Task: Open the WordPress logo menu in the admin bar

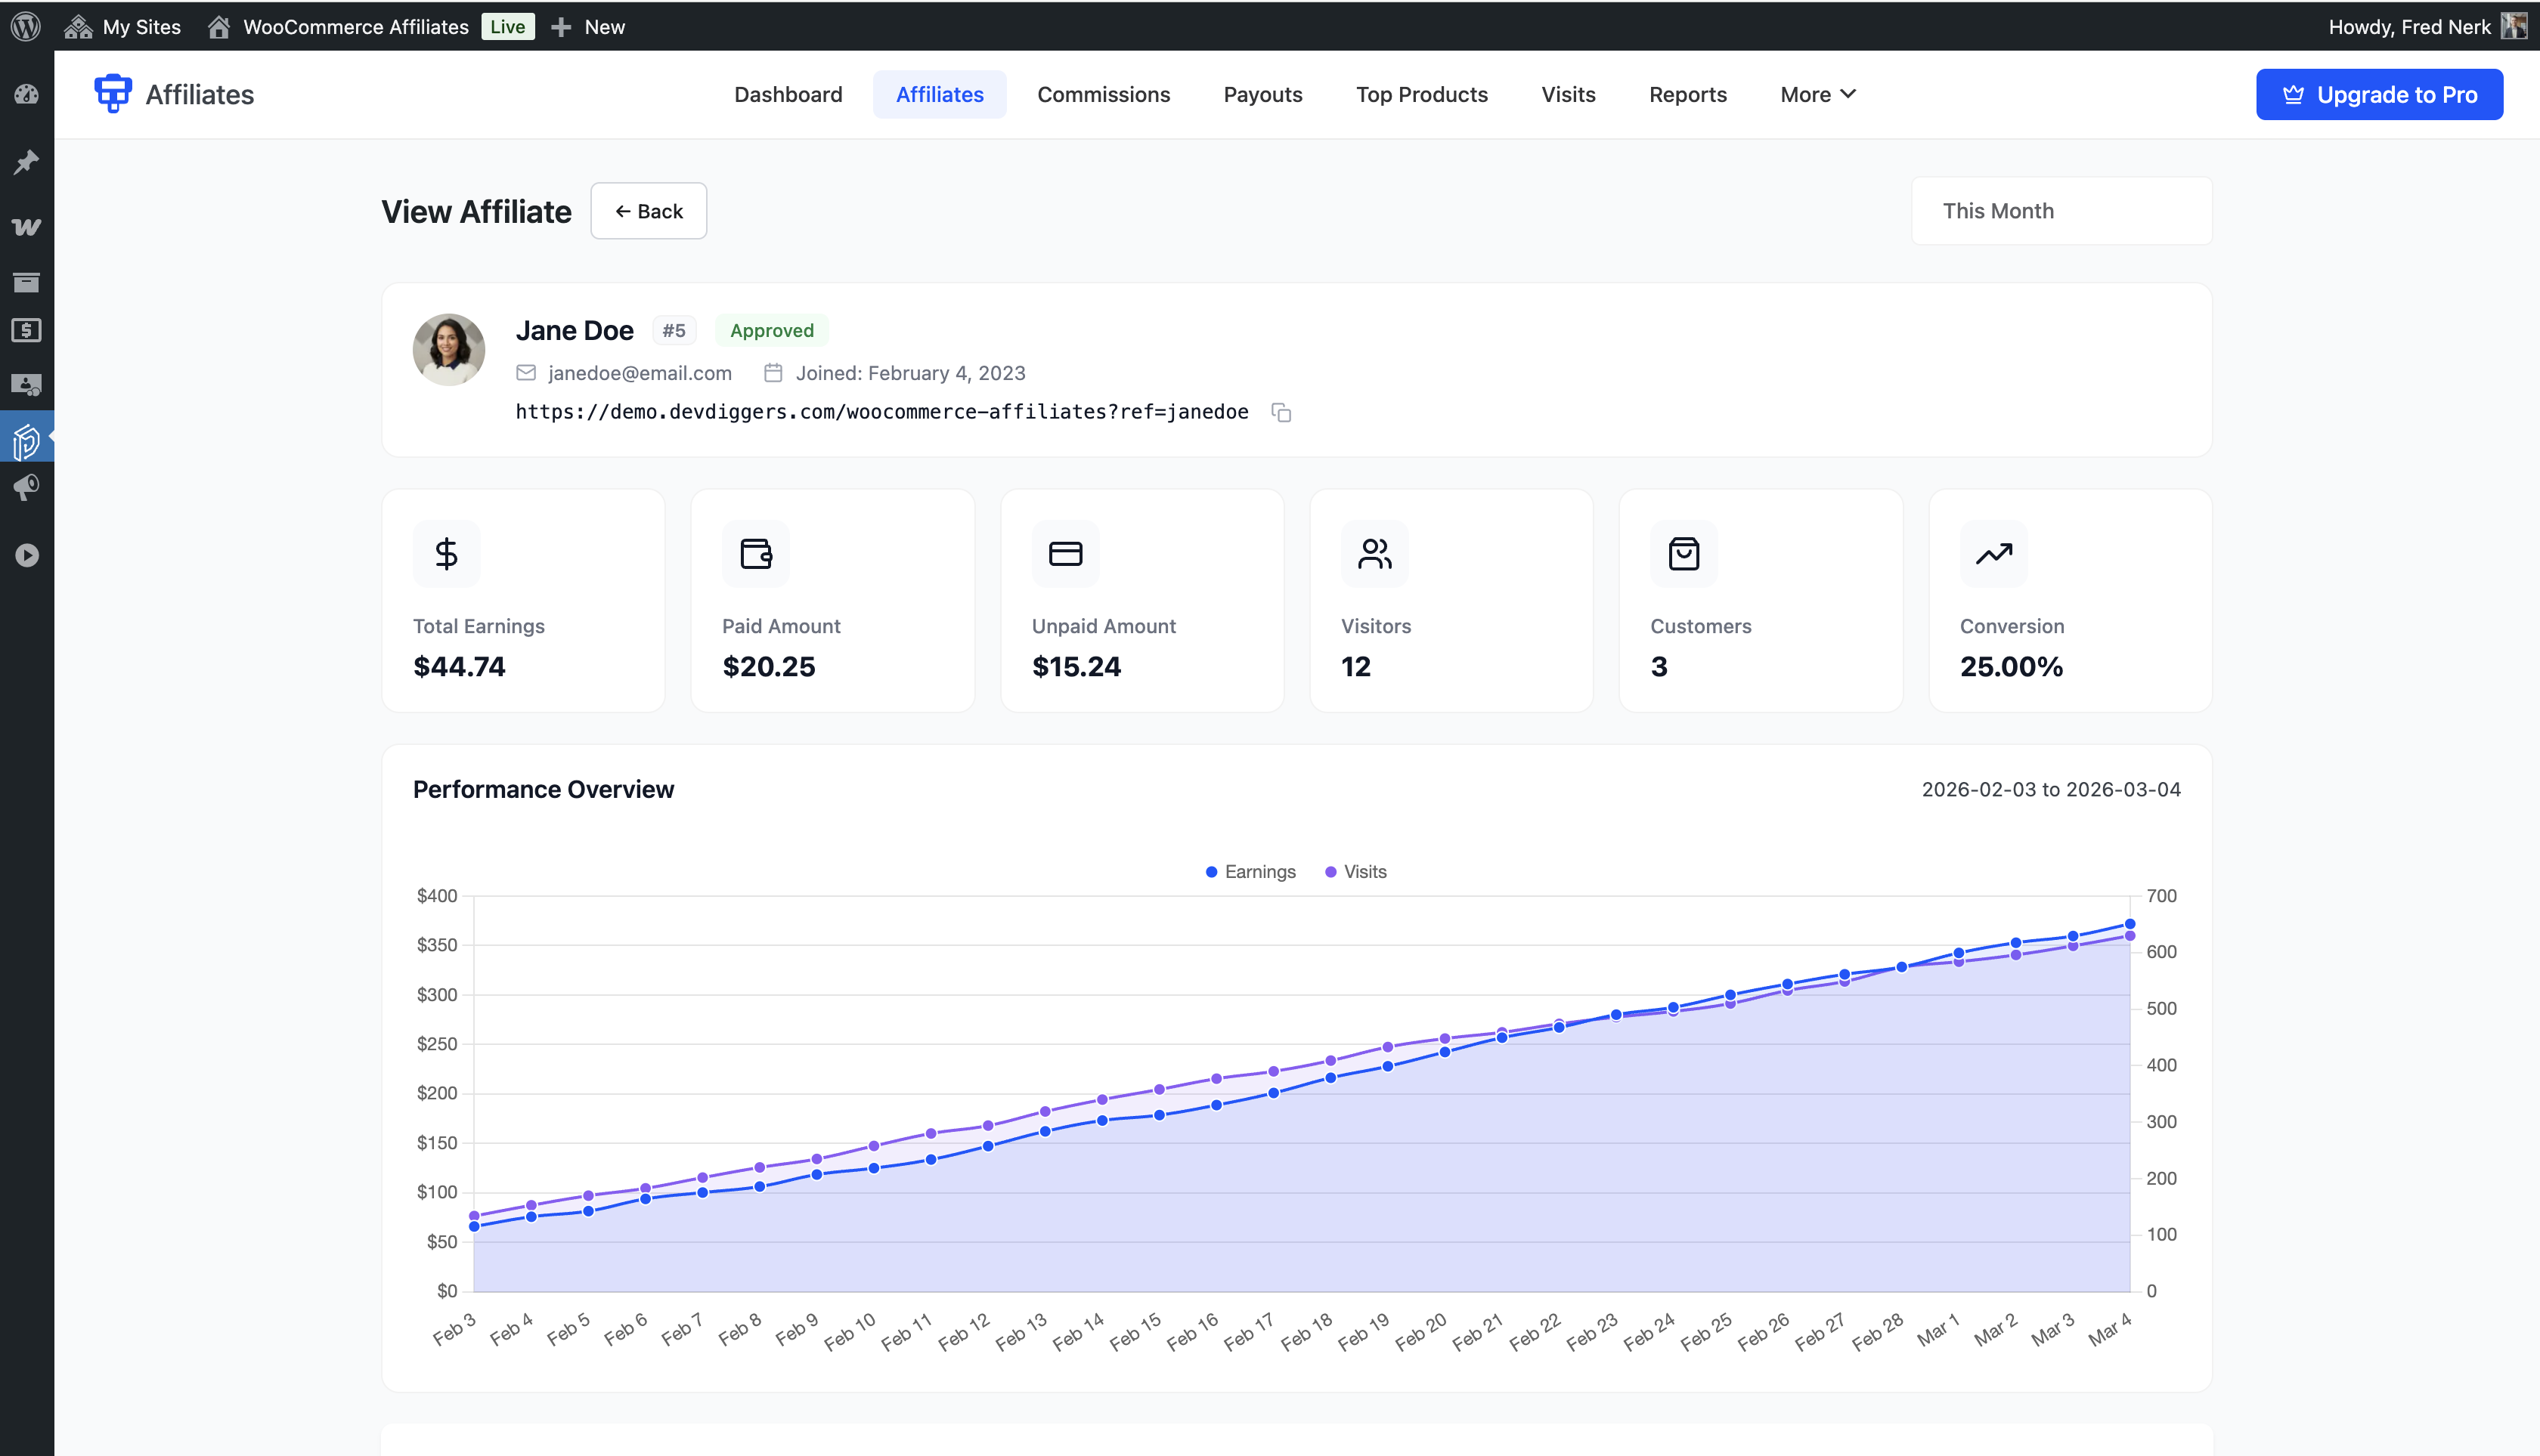Action: [25, 26]
